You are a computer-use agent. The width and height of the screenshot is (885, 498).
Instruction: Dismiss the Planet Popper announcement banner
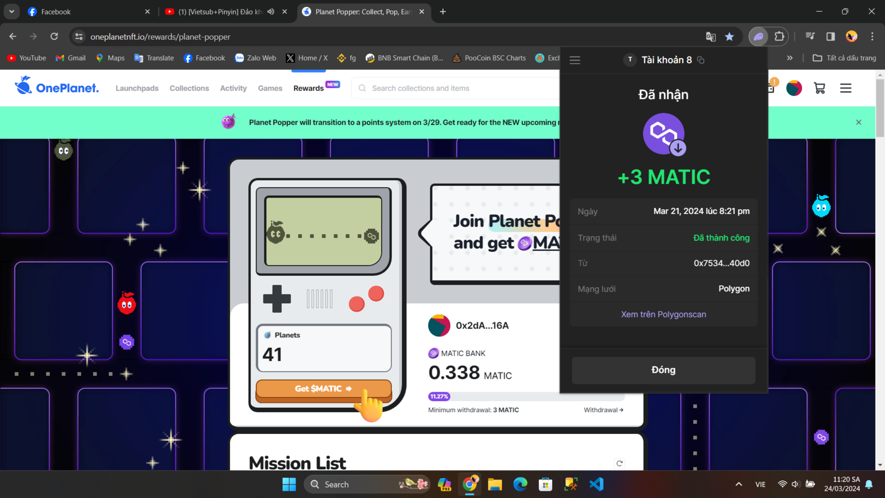pos(858,122)
